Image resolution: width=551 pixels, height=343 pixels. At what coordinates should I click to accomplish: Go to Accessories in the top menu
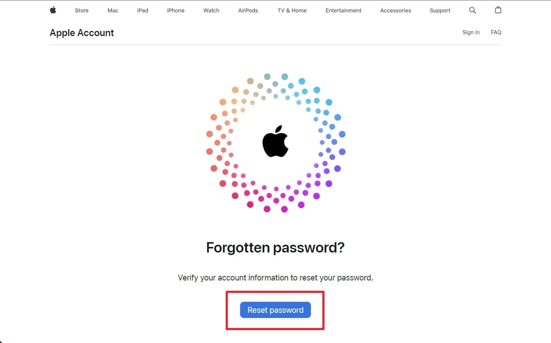[395, 11]
